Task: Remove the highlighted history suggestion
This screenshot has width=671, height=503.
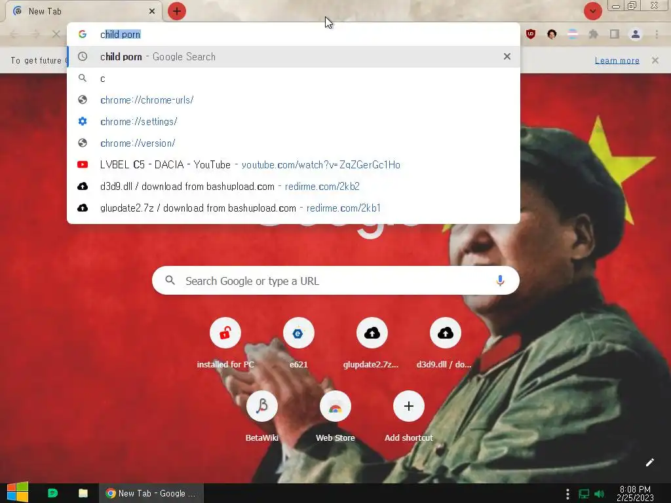Action: tap(507, 56)
